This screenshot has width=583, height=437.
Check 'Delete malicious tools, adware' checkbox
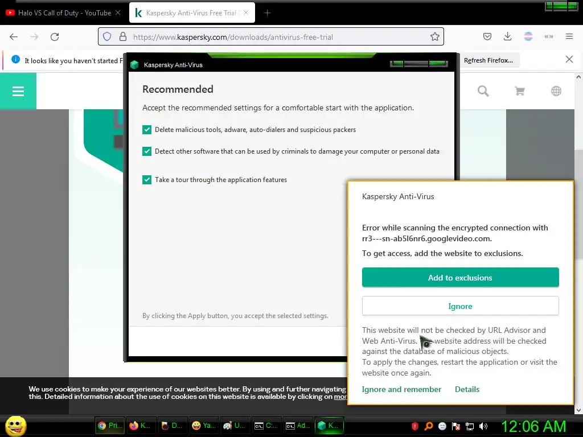[147, 130]
